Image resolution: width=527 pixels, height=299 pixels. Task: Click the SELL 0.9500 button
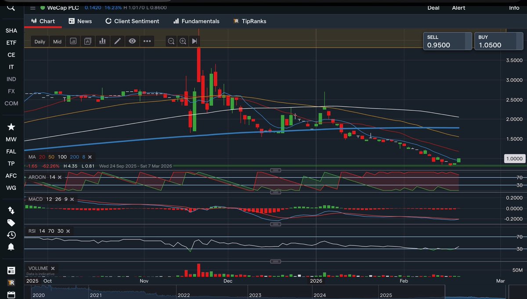(x=447, y=41)
